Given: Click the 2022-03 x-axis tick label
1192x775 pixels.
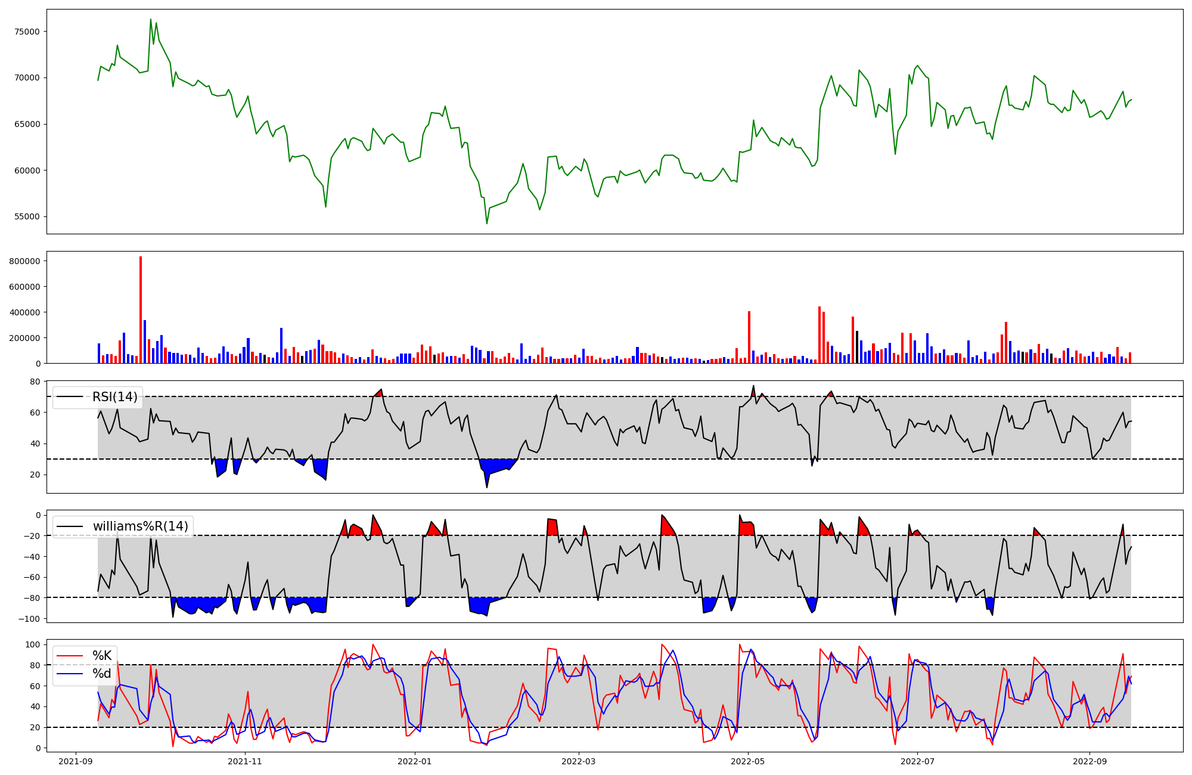Looking at the screenshot, I should click(578, 761).
